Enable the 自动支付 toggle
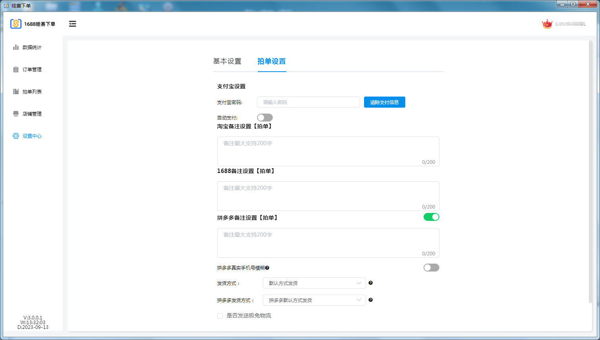 [265, 118]
